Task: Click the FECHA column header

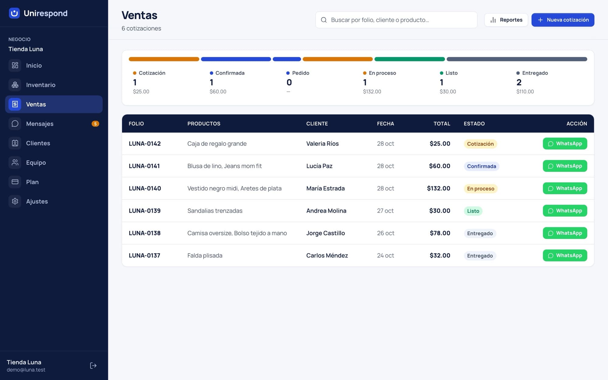Action: tap(385, 124)
